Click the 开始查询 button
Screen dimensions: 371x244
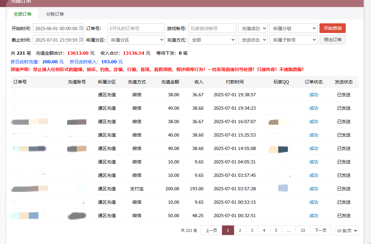[x=332, y=28]
